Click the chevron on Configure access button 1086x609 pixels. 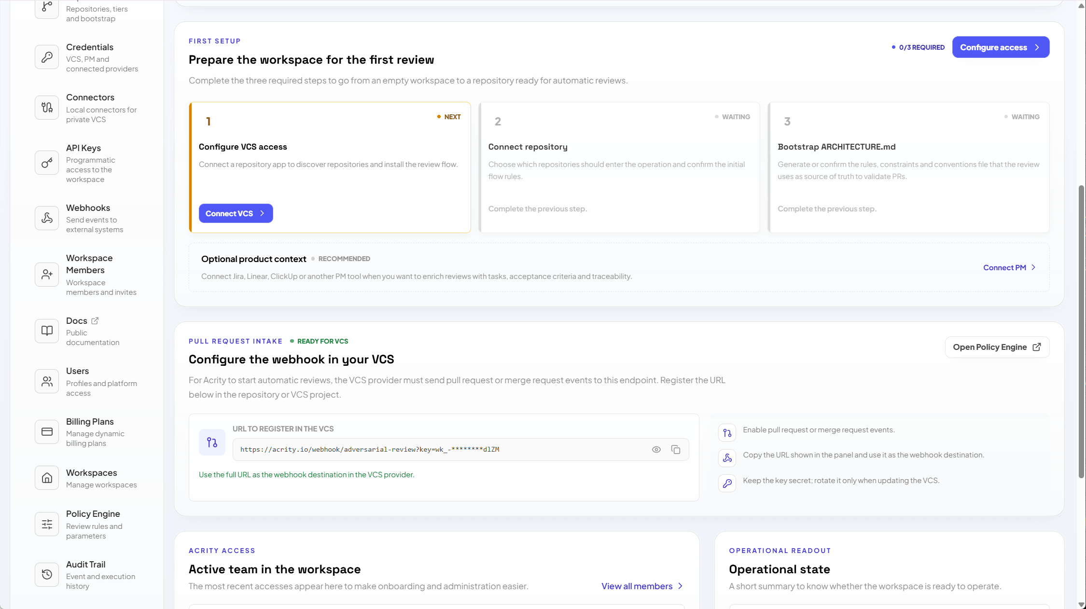[1037, 47]
